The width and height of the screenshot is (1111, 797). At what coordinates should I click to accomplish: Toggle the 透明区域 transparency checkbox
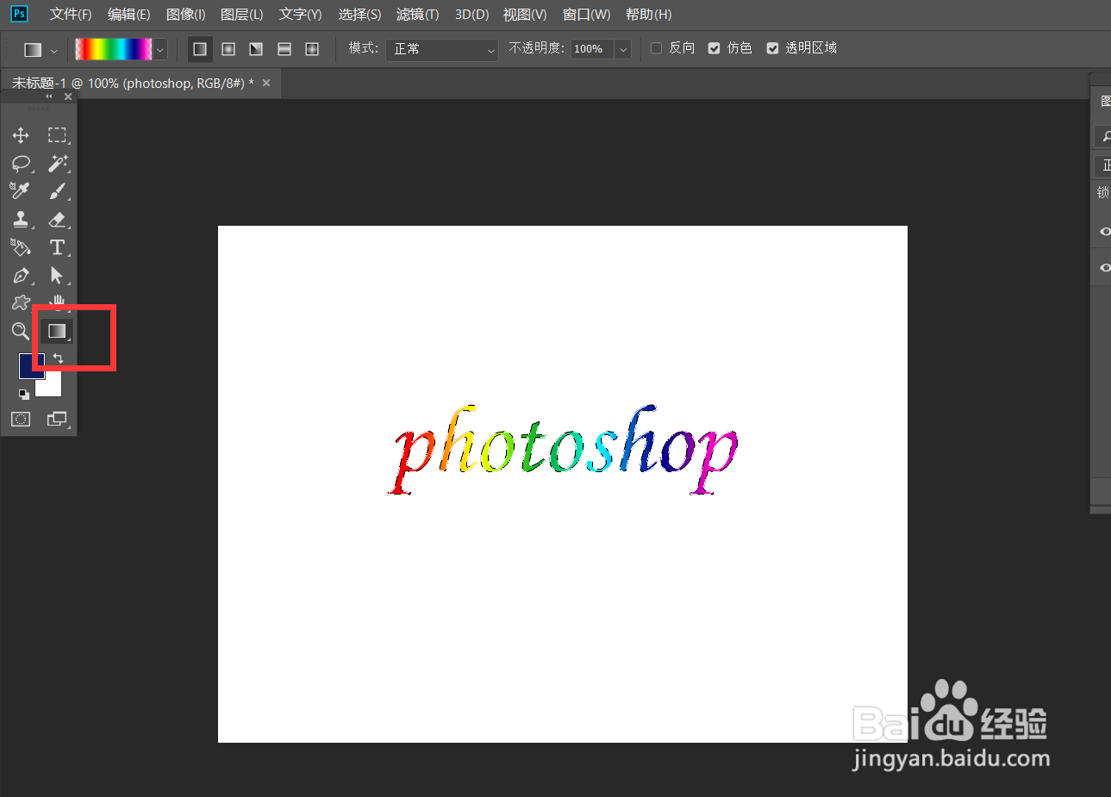coord(772,48)
